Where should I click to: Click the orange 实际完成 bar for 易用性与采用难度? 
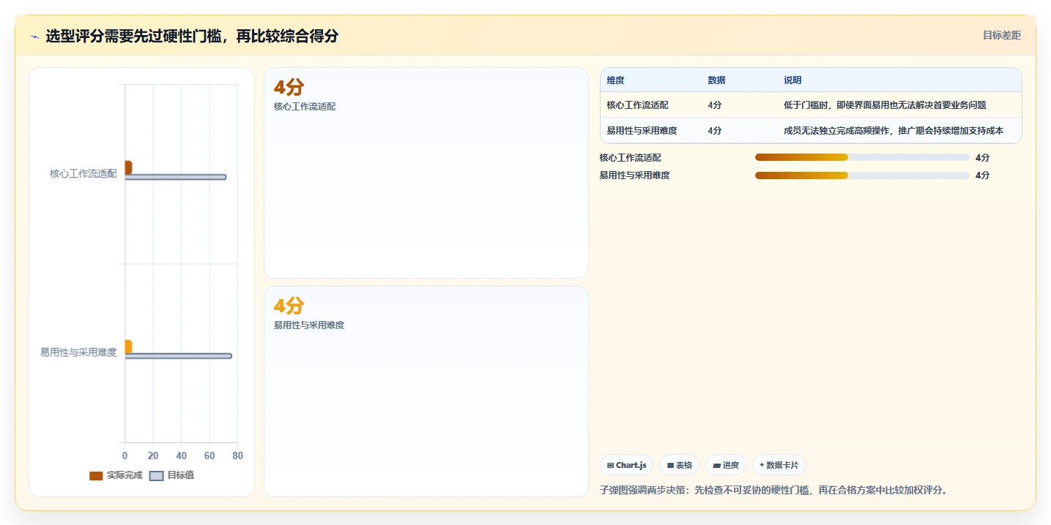point(128,347)
